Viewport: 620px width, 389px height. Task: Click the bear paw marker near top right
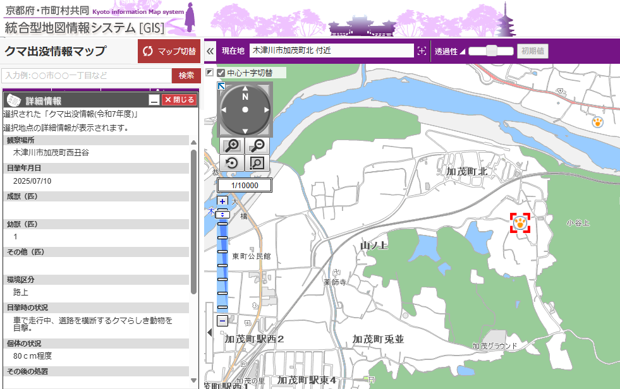[597, 122]
